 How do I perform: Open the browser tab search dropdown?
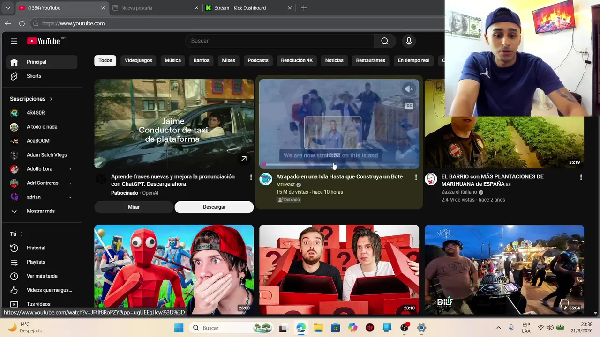pyautogui.click(x=7, y=8)
